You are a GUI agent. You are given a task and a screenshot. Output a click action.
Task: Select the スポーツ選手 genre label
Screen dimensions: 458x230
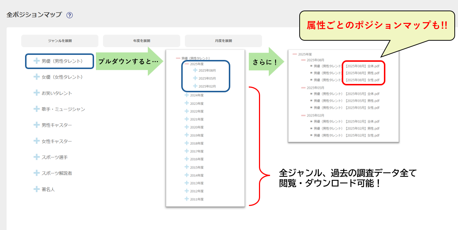pos(54,157)
